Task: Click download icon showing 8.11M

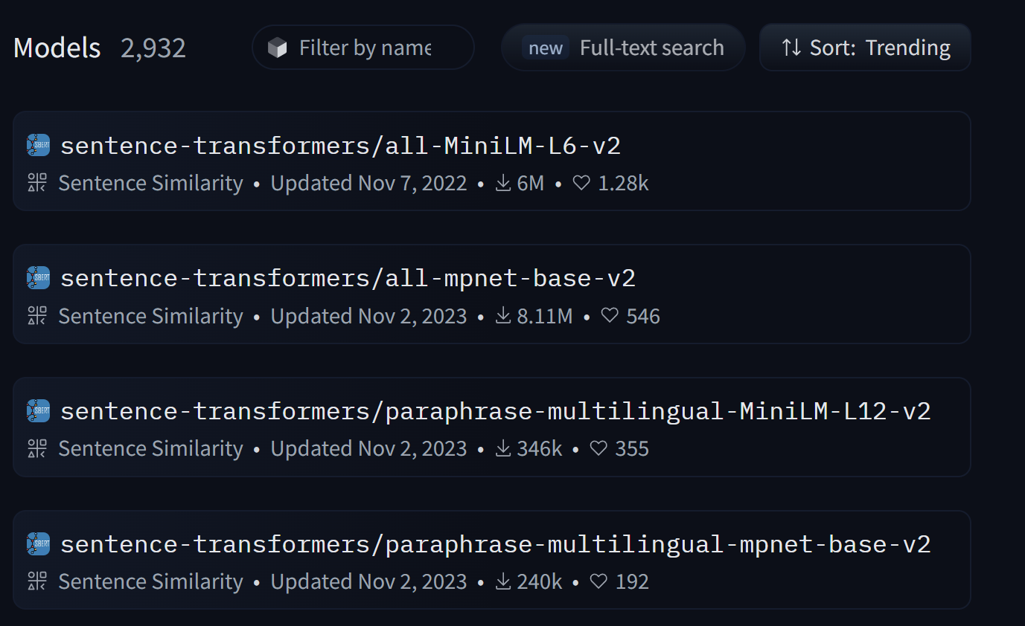Action: pos(503,316)
